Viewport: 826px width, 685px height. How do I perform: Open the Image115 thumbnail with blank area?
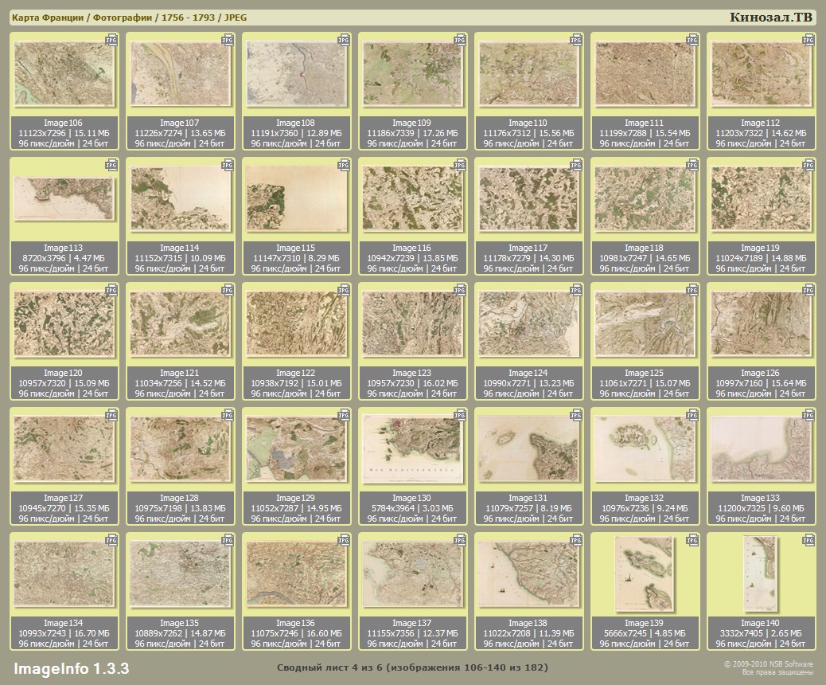point(296,199)
